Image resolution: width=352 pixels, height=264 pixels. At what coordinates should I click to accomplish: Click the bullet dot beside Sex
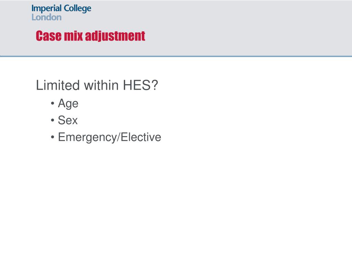pos(53,120)
